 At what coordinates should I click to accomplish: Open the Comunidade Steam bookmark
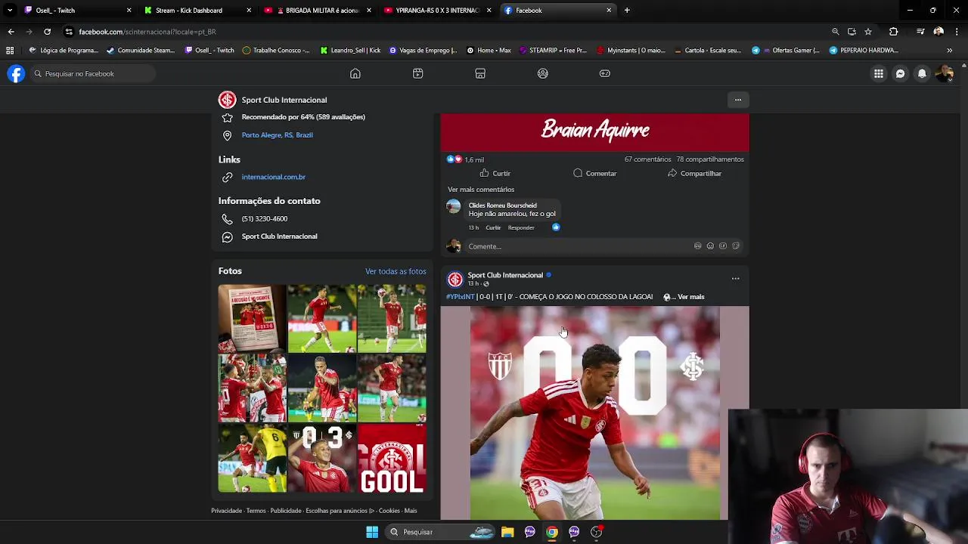(x=141, y=51)
